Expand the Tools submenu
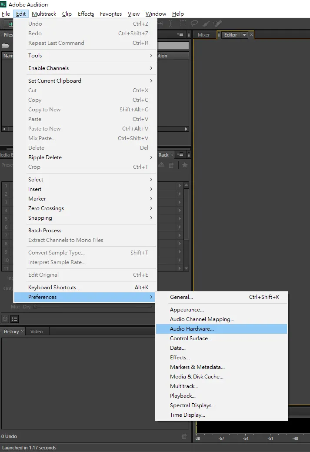Image resolution: width=310 pixels, height=452 pixels. 90,56
